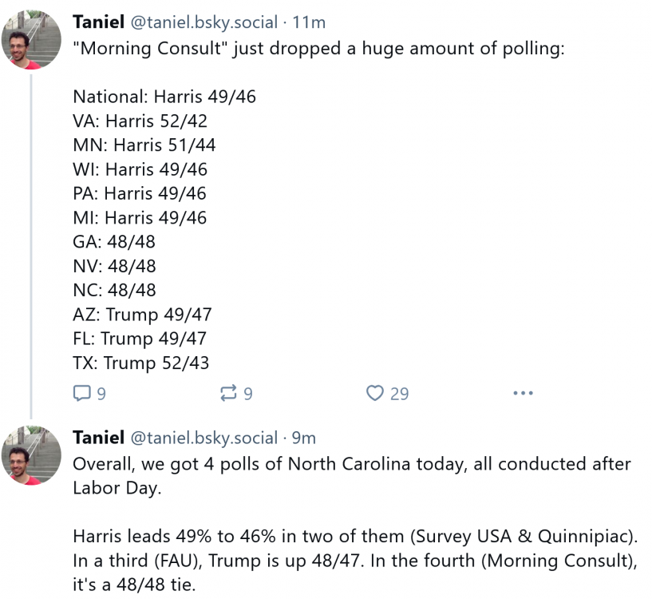Image resolution: width=652 pixels, height=599 pixels.
Task: Click the reply count next to the speech bubble
Action: click(x=101, y=393)
